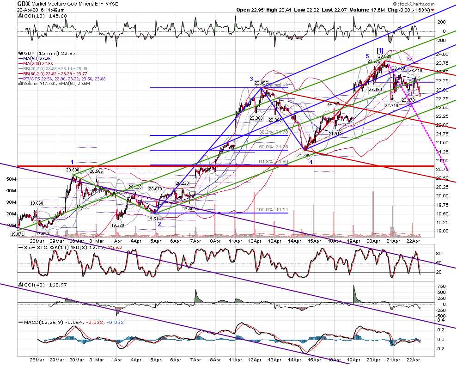Click the 19.320 low price label
The image size is (457, 366).
[x=118, y=225]
